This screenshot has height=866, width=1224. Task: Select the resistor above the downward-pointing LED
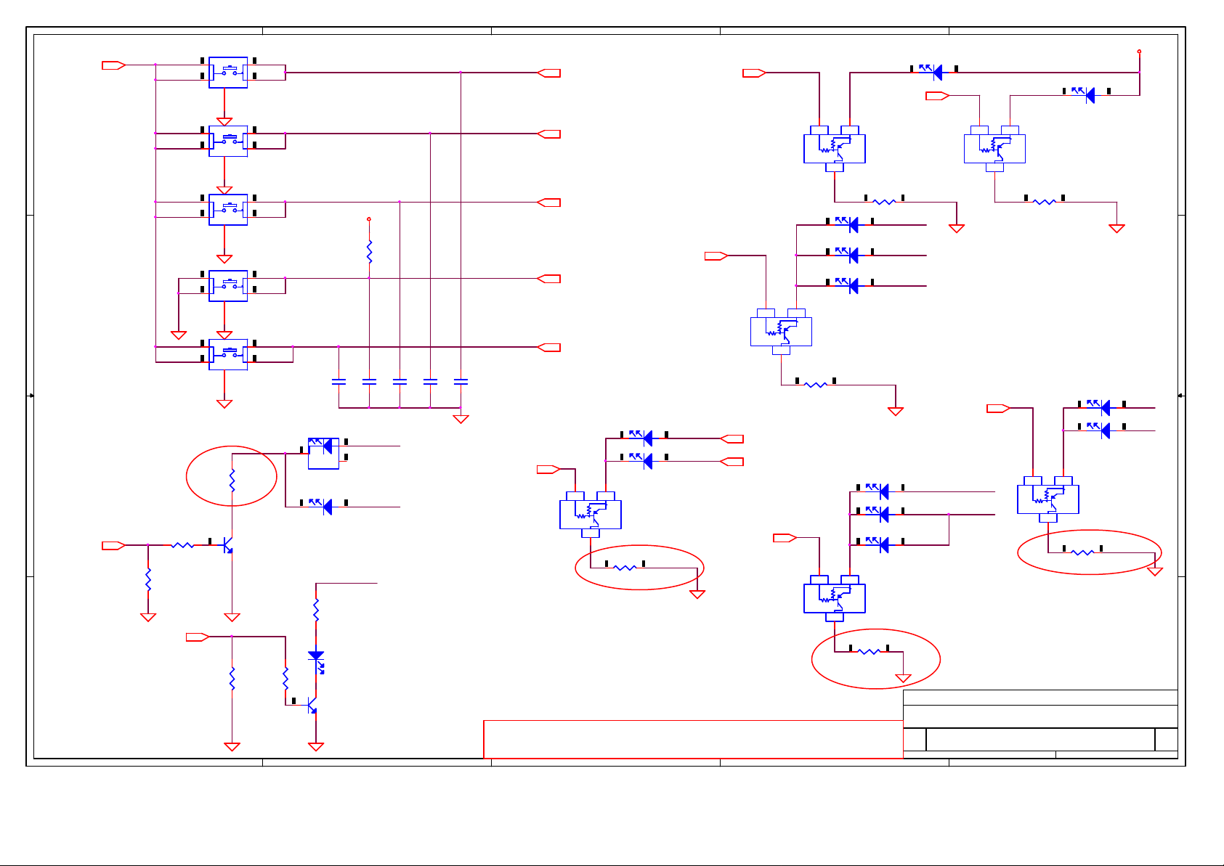click(x=316, y=610)
